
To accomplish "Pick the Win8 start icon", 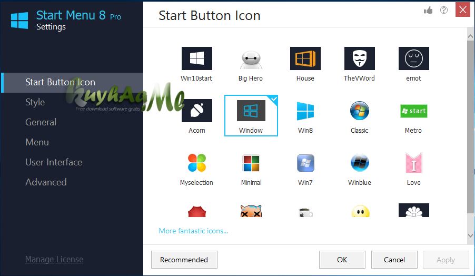I will pyautogui.click(x=305, y=111).
